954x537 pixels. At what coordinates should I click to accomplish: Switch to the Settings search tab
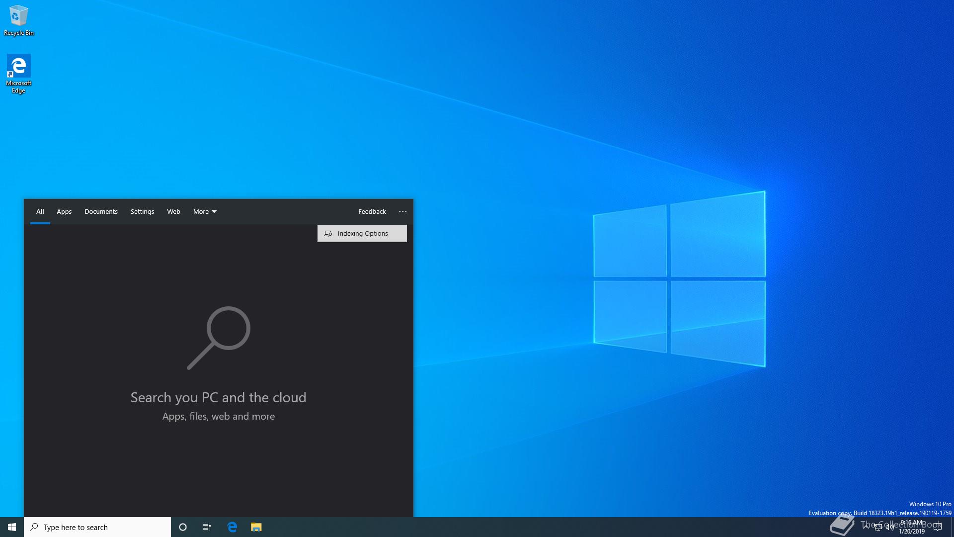[142, 211]
